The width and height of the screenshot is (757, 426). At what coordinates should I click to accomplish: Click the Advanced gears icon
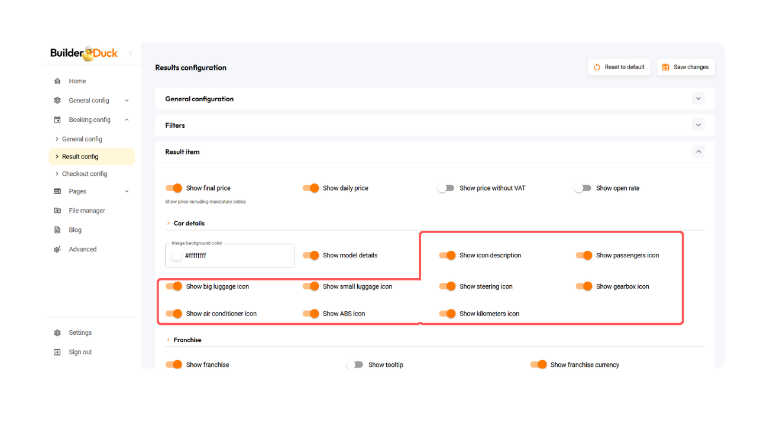coord(57,249)
